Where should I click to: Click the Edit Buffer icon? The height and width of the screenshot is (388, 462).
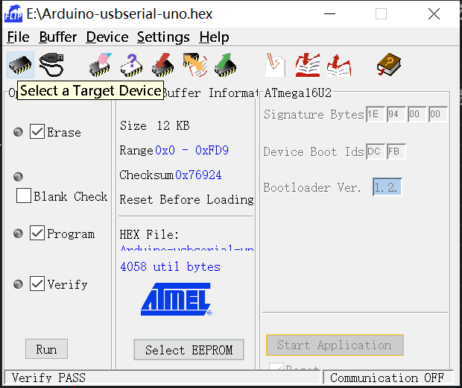pos(275,65)
